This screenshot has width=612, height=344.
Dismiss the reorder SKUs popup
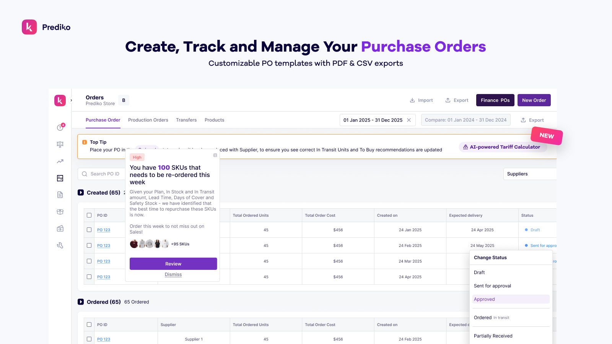173,274
